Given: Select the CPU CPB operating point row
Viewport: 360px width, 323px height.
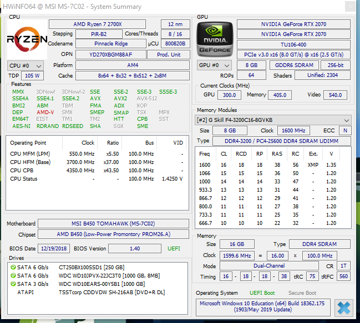Looking at the screenshot, I should point(97,170).
